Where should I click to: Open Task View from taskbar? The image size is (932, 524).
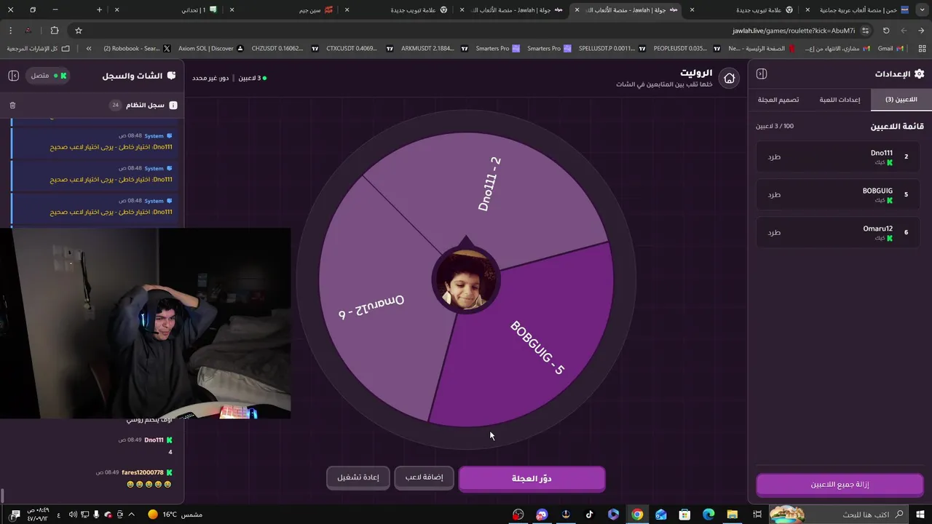tap(757, 515)
